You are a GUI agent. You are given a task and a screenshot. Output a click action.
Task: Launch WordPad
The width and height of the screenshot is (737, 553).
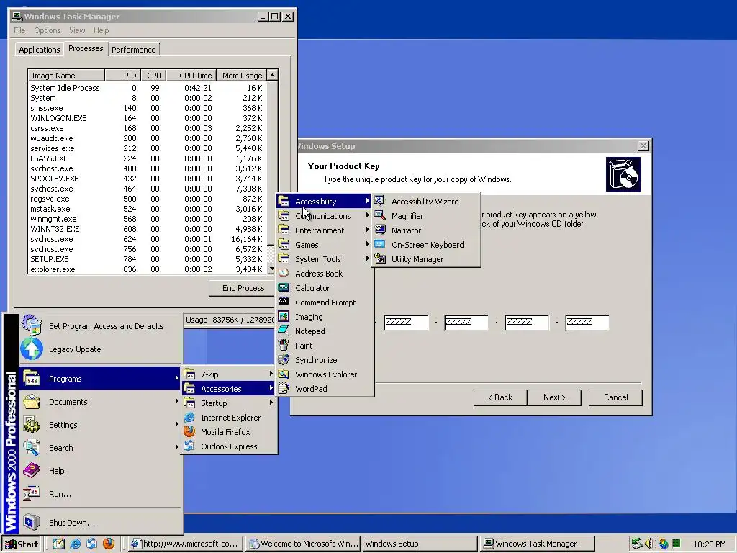[x=325, y=389]
